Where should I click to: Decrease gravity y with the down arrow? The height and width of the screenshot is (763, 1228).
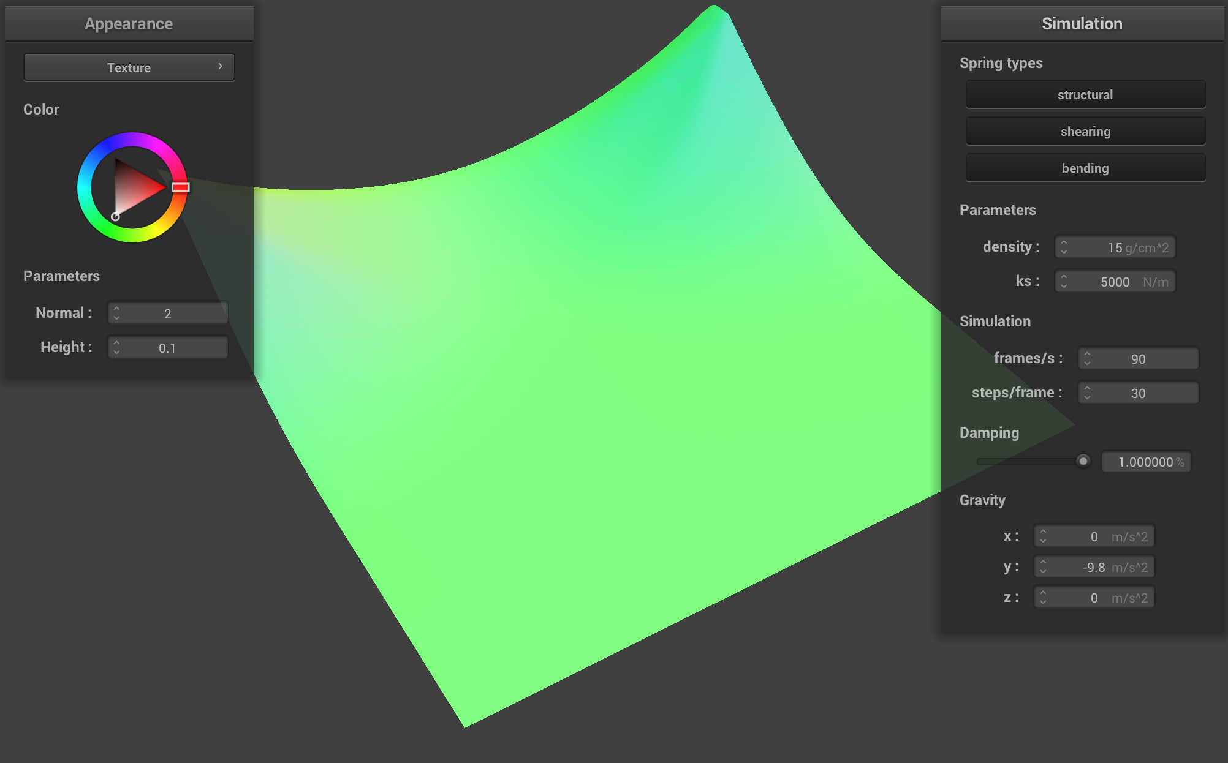[1043, 571]
